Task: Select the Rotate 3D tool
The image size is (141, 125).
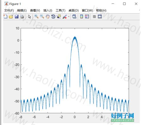Action: 53,17
